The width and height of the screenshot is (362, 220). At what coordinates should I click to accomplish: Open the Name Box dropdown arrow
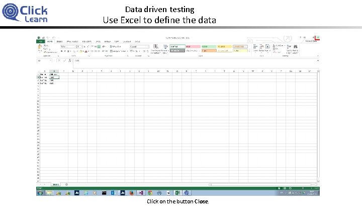tap(50, 60)
